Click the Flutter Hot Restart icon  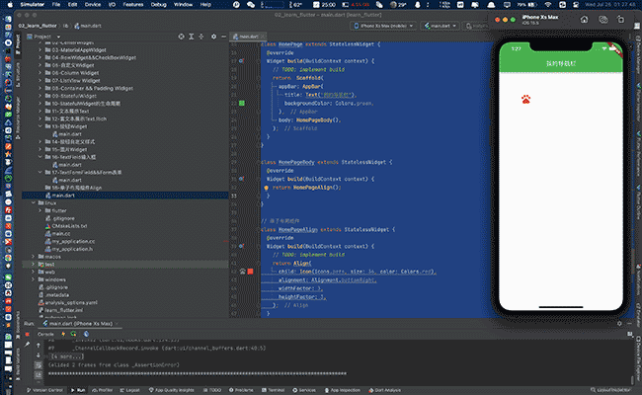(x=73, y=334)
